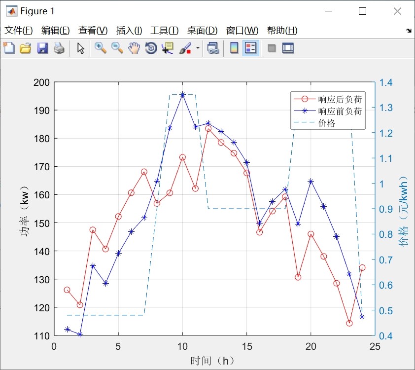Activate the Zoom In magnifier tool
Image resolution: width=415 pixels, height=370 pixels.
[x=101, y=48]
